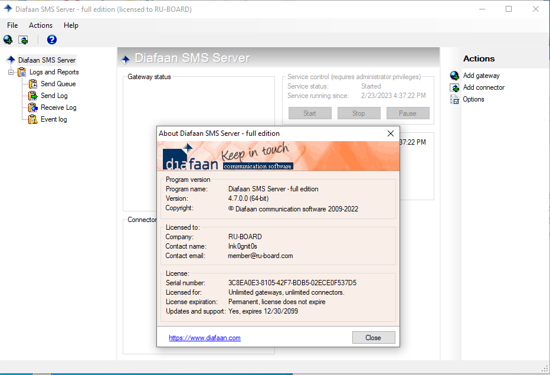
Task: Click the Event log warning icon
Action: 33,119
